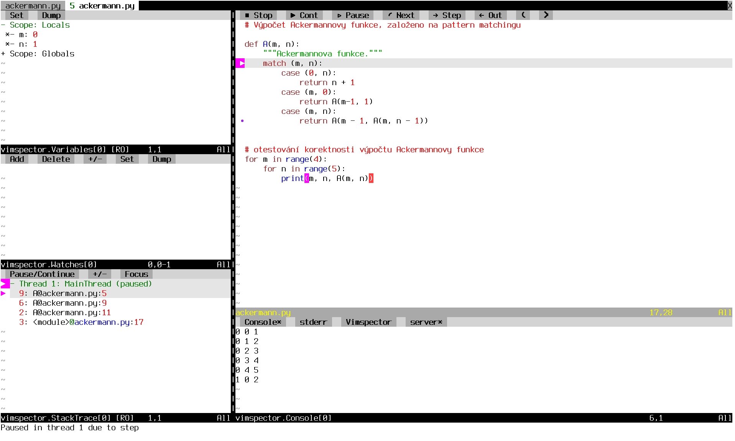Screen dimensions: 735x441
Task: Toggle the breakpoint dot on the return A(m - 1 line
Action: tap(242, 121)
